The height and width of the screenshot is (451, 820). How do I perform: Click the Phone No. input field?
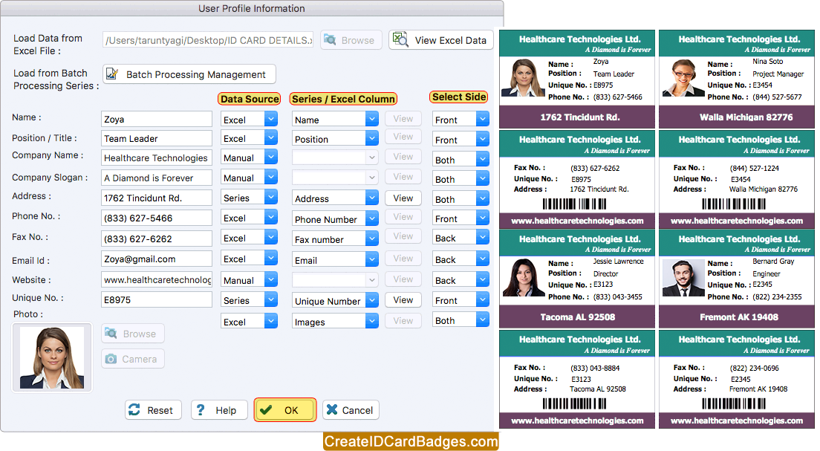[157, 218]
